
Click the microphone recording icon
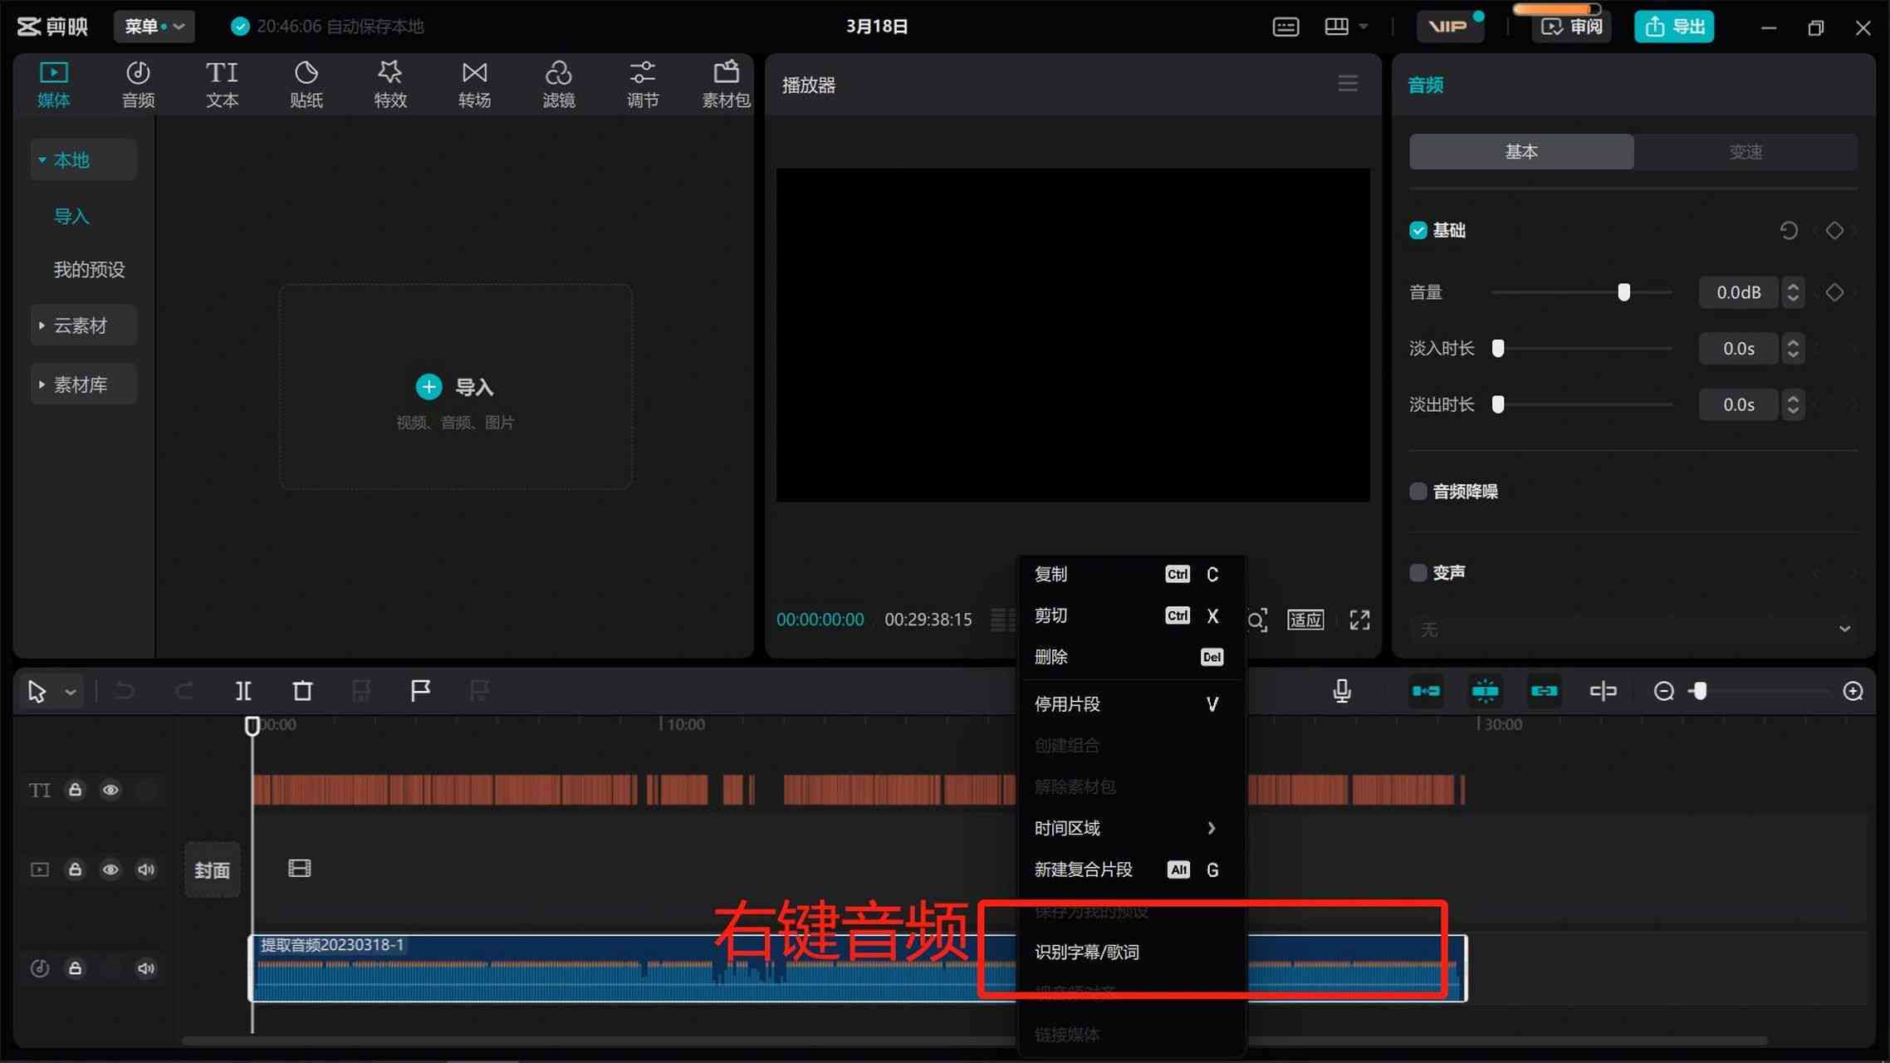click(x=1344, y=689)
